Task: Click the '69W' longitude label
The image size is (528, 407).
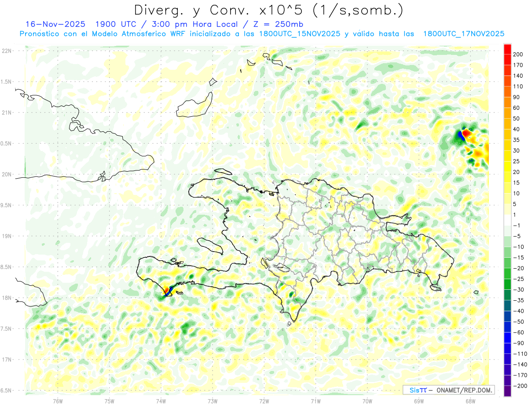Action: (419, 401)
